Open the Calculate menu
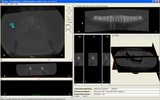The image size is (160, 100). [x=6, y=4]
